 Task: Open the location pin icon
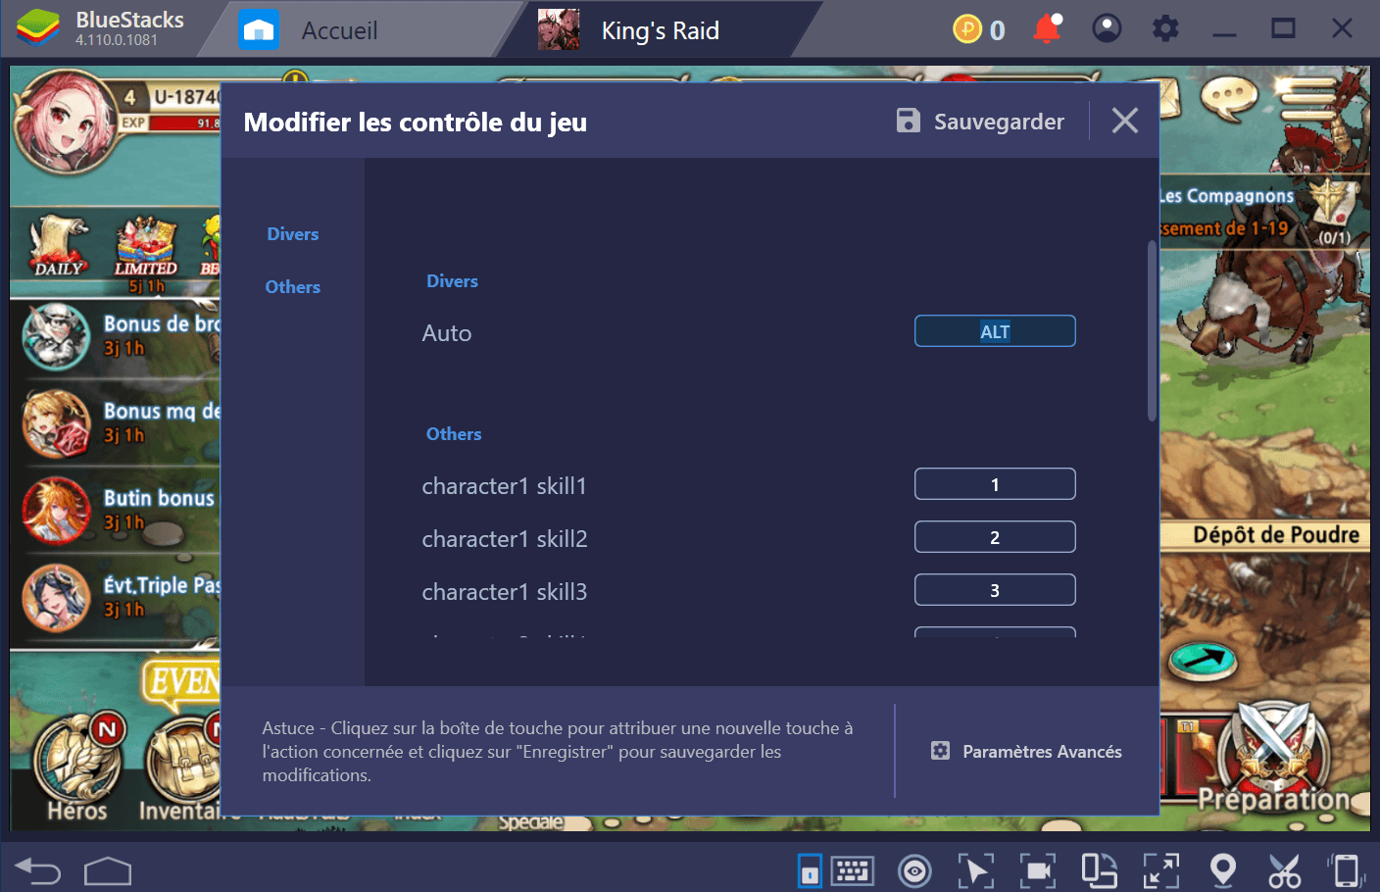point(1222,869)
